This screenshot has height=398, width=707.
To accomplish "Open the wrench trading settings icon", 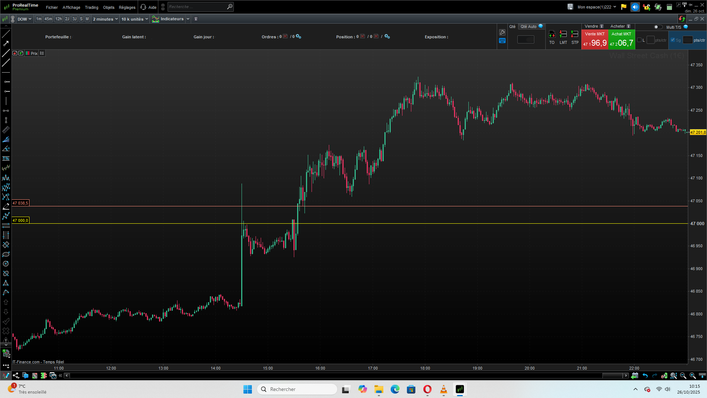I will click(502, 32).
